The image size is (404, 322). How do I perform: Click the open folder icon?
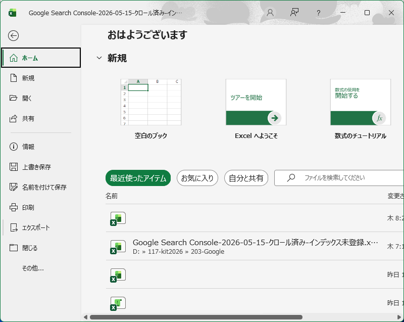(14, 98)
